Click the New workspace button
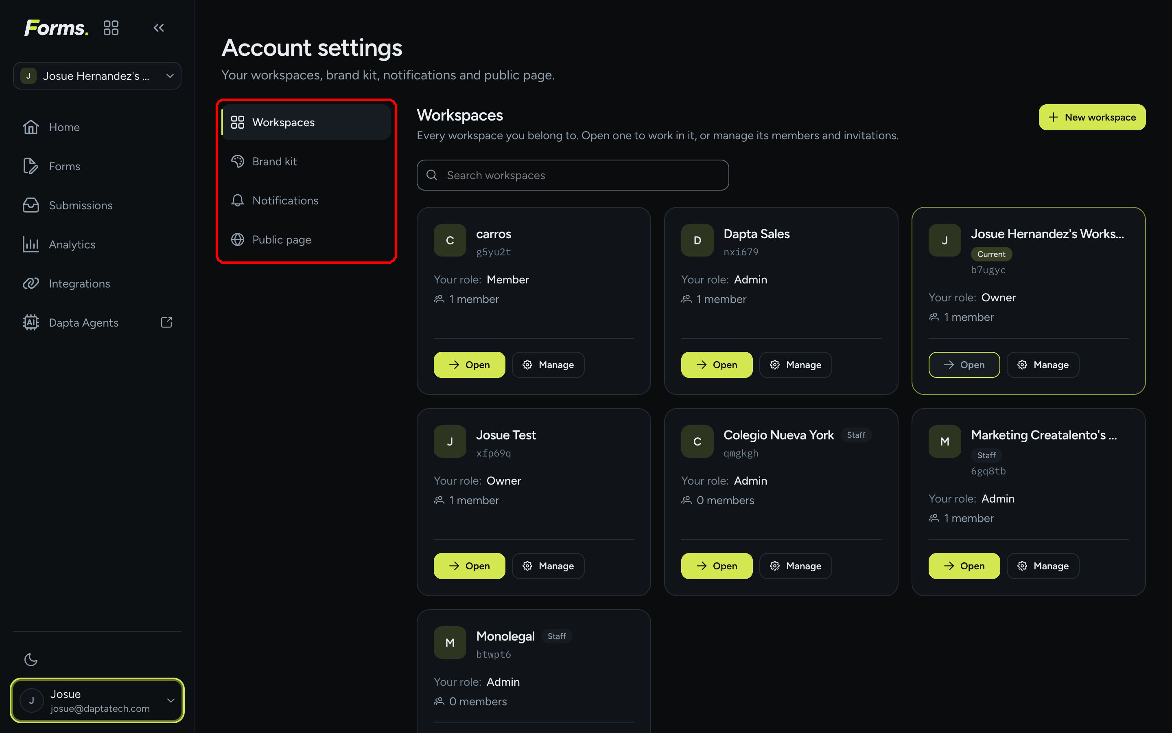The image size is (1172, 733). [x=1092, y=117]
